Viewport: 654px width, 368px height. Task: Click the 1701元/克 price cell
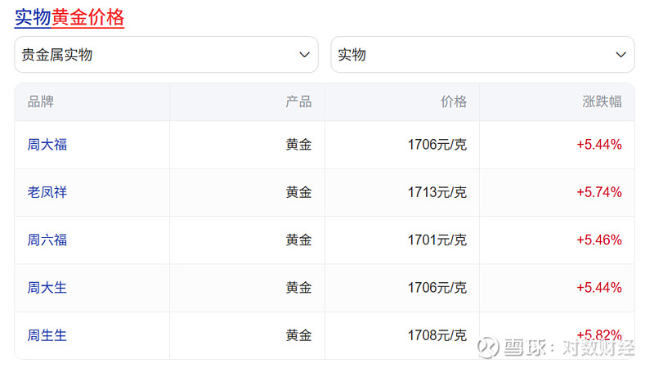(437, 240)
